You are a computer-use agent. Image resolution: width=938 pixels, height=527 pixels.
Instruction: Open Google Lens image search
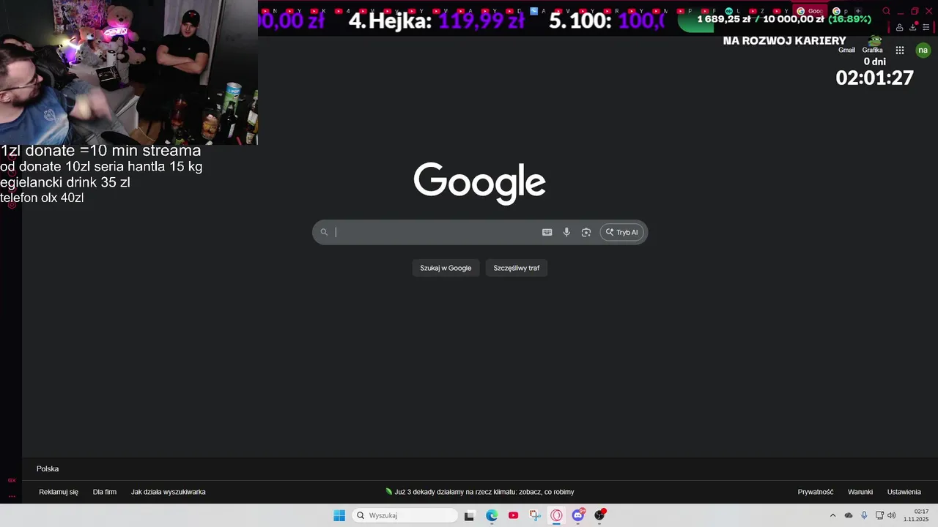(x=586, y=232)
